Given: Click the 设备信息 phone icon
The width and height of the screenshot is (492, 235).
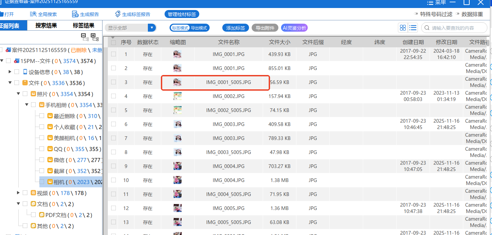Looking at the screenshot, I should (x=25, y=72).
